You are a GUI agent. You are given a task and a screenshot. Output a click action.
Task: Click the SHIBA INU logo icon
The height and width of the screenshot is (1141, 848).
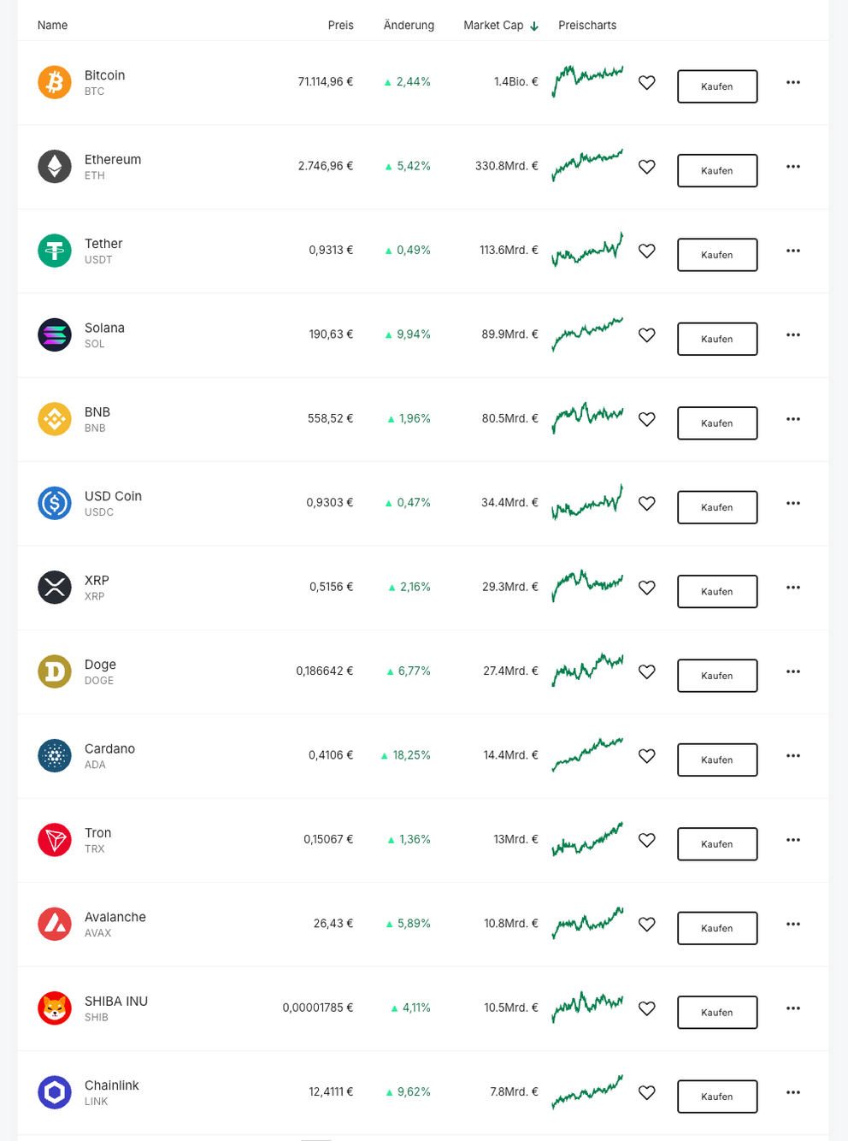point(55,1008)
